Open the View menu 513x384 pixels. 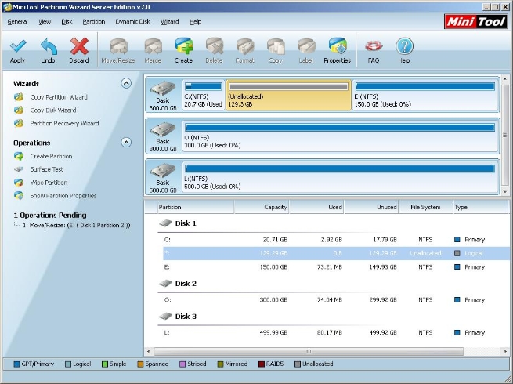pyautogui.click(x=45, y=22)
